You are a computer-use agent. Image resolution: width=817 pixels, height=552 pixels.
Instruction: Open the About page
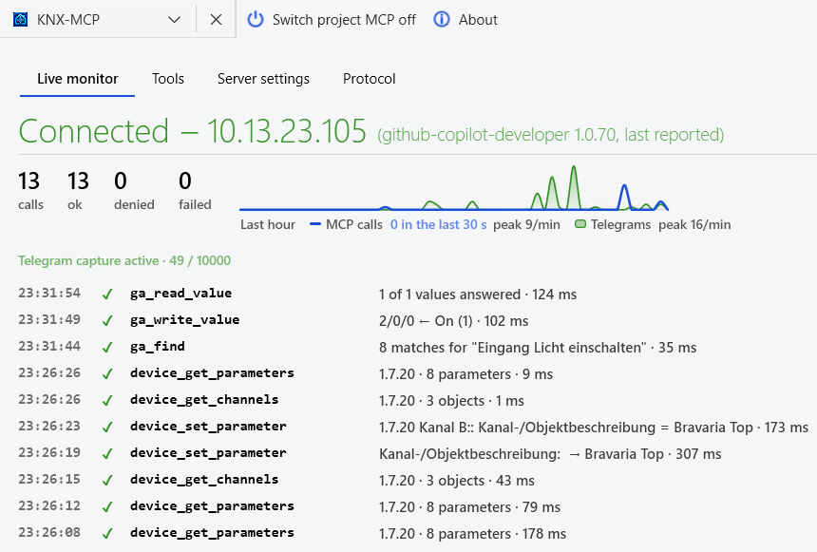[x=465, y=20]
